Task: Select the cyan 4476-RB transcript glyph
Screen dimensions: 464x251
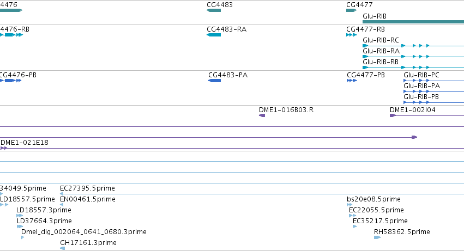Action: tap(11, 35)
